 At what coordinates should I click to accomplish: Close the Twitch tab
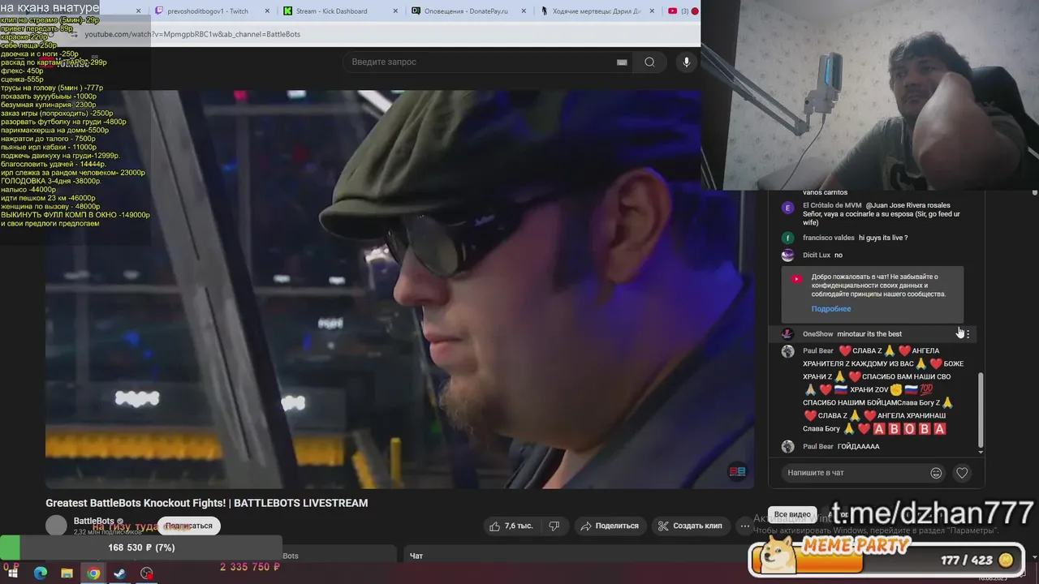tap(269, 11)
